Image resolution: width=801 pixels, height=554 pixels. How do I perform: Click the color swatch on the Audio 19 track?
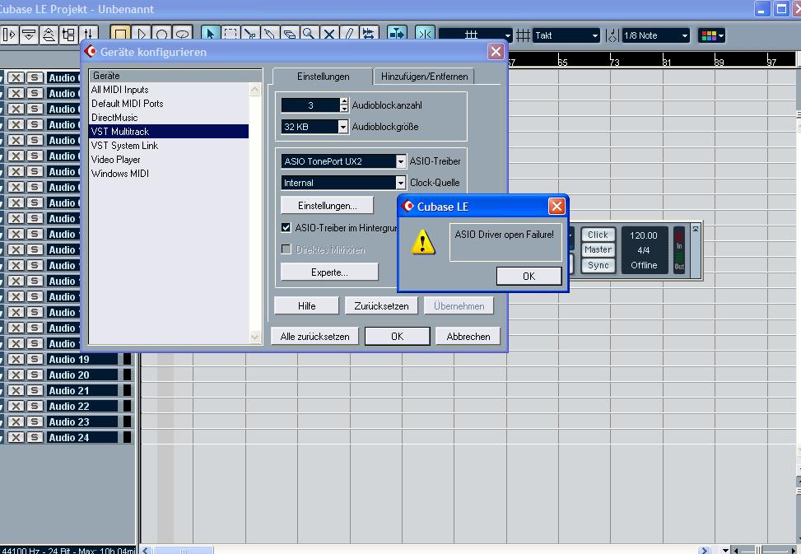point(128,359)
